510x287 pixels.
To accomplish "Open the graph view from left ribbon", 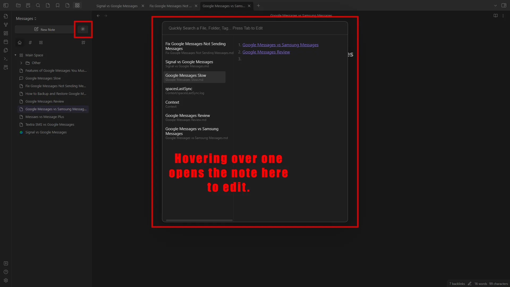I will [6, 25].
